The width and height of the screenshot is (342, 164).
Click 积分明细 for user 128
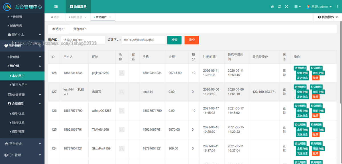pos(316,68)
